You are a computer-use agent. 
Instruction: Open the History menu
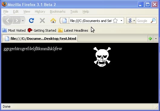coord(40,11)
